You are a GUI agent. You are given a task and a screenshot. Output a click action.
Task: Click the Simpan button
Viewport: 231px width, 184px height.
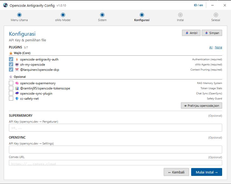(x=212, y=33)
